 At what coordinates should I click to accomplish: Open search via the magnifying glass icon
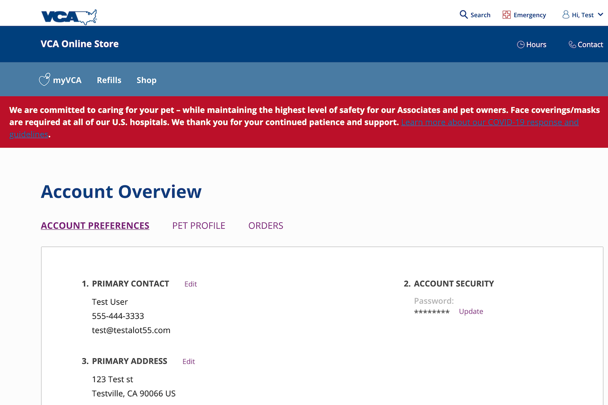coord(464,15)
